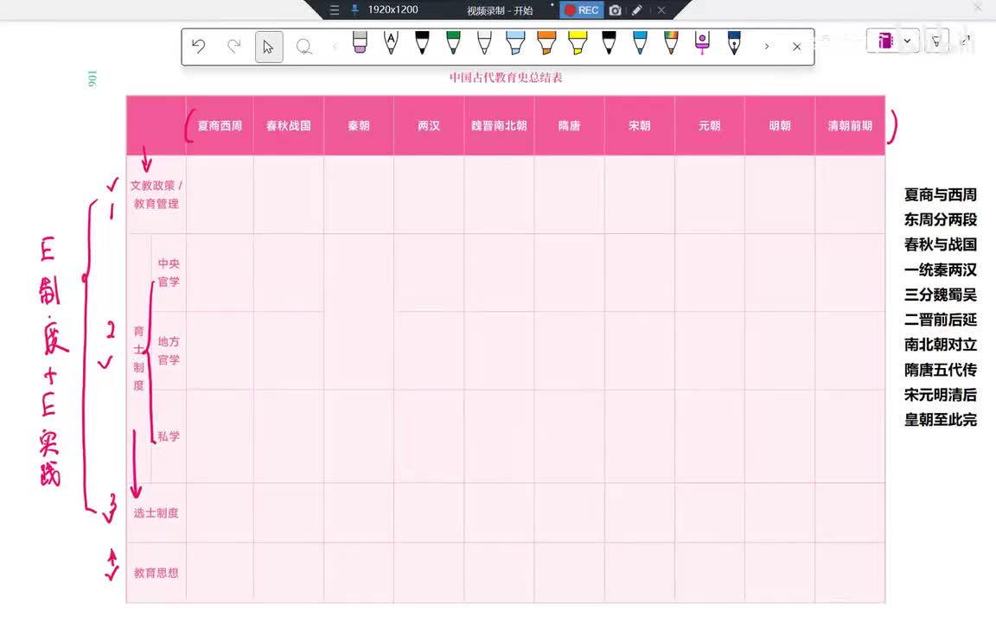996x622 pixels.
Task: Click the vertical 育士制度 label
Action: tap(138, 358)
